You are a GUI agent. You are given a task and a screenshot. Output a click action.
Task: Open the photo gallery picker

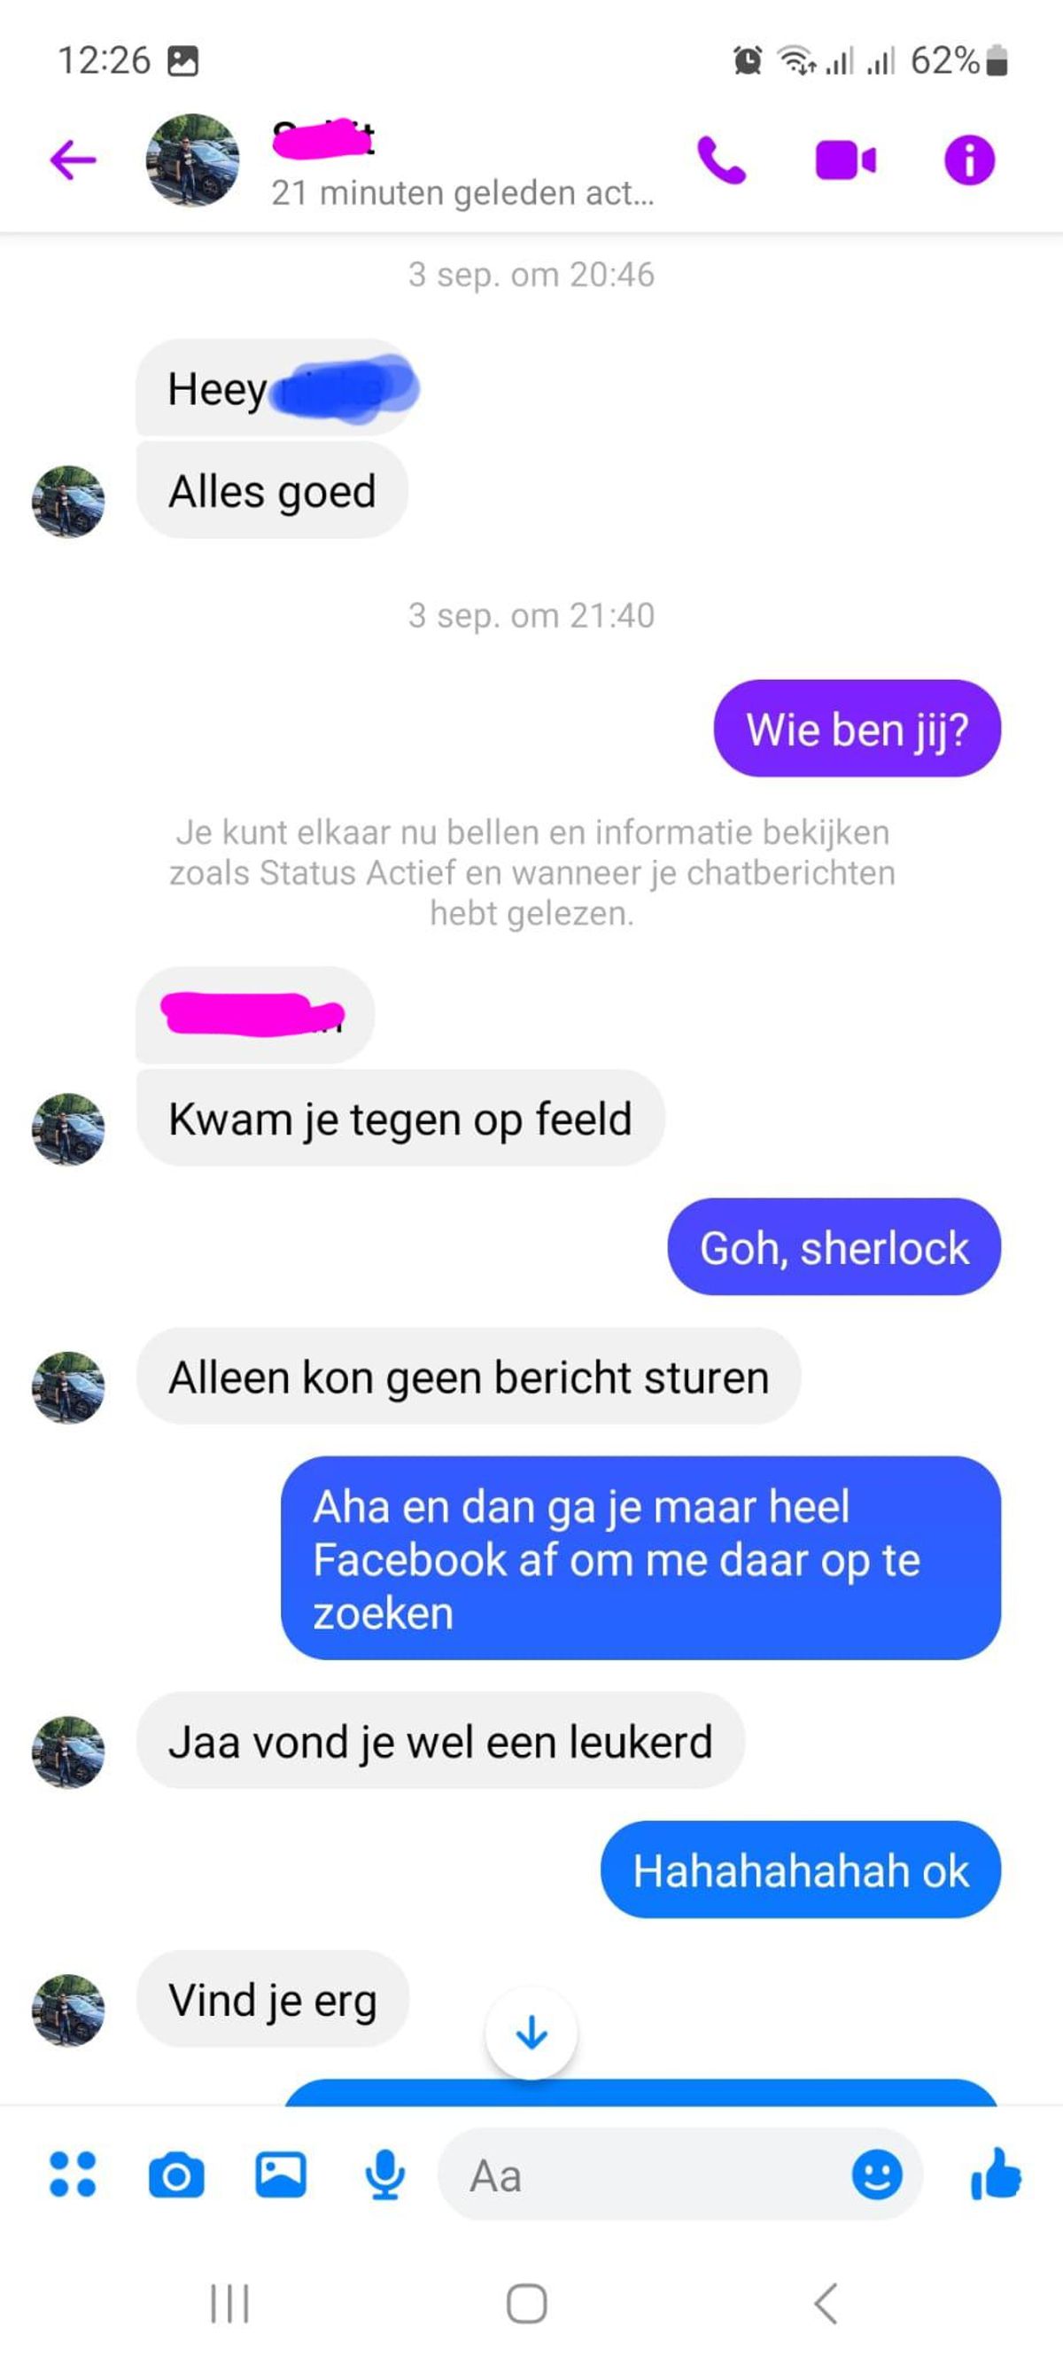(281, 2174)
